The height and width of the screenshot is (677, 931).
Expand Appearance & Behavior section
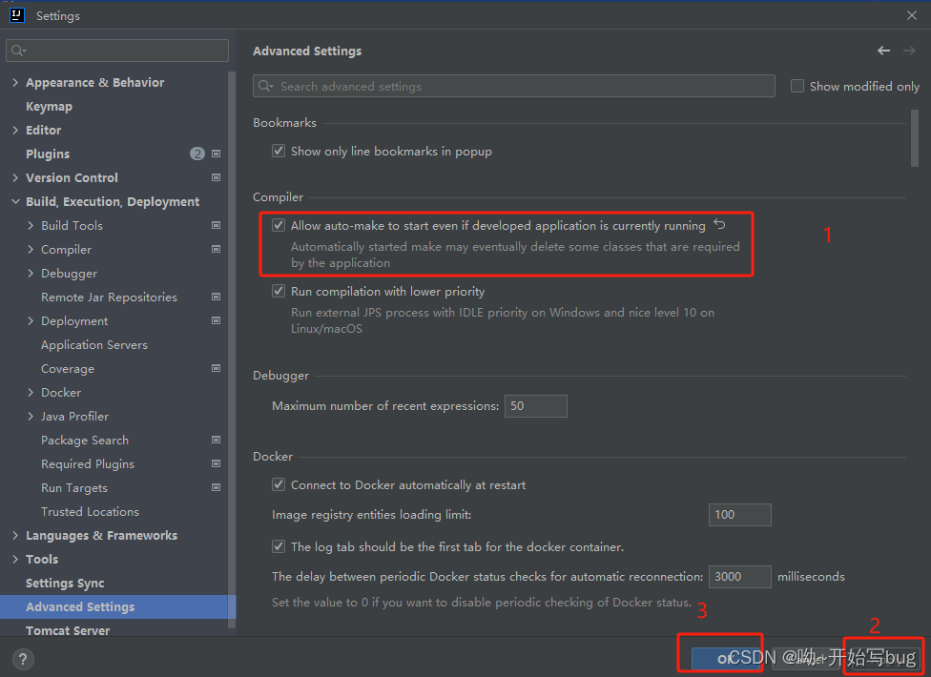point(15,82)
